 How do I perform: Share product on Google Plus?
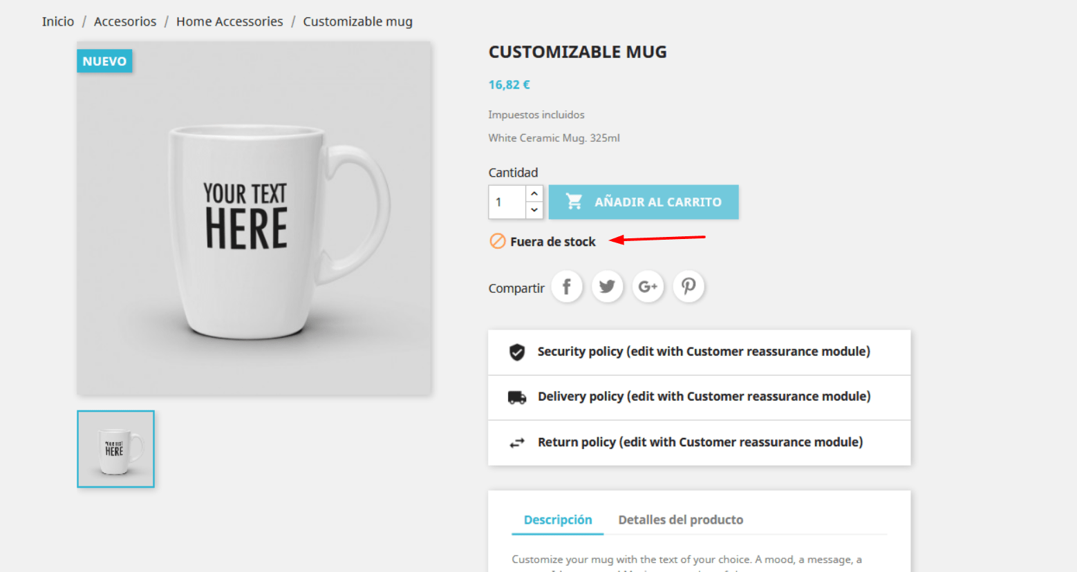coord(648,287)
